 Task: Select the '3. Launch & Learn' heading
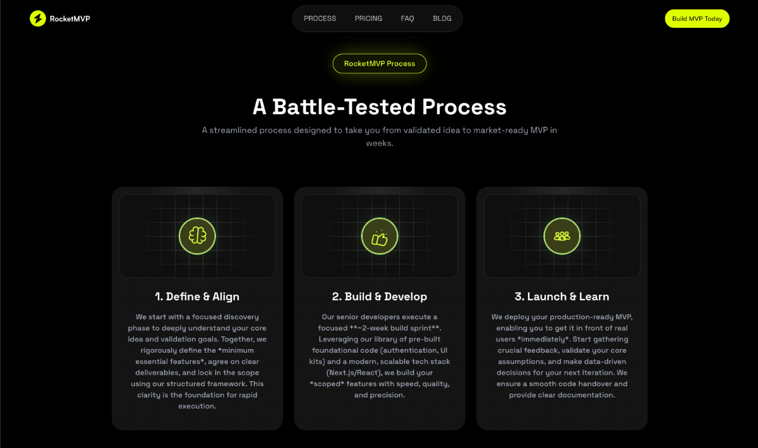[562, 297]
